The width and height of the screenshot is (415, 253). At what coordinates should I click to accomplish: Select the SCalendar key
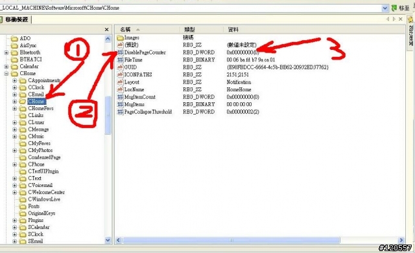39,227
